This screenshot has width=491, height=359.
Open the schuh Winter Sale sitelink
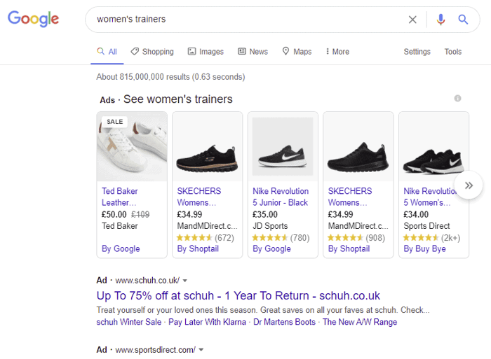(x=128, y=322)
